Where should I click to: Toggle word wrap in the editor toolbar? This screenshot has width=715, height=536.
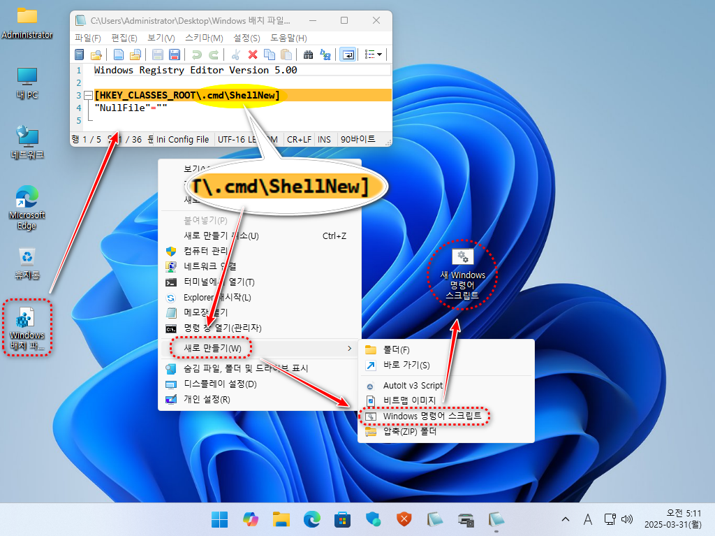[x=348, y=55]
